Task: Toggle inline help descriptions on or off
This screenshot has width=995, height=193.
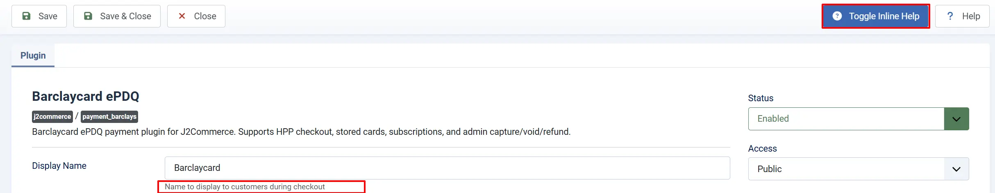Action: click(876, 16)
